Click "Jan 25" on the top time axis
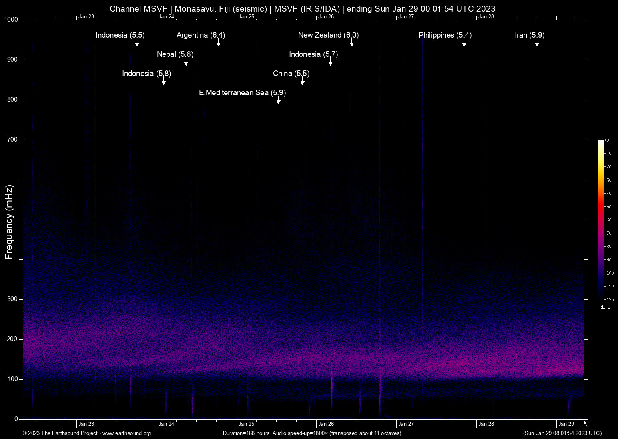 coord(247,17)
